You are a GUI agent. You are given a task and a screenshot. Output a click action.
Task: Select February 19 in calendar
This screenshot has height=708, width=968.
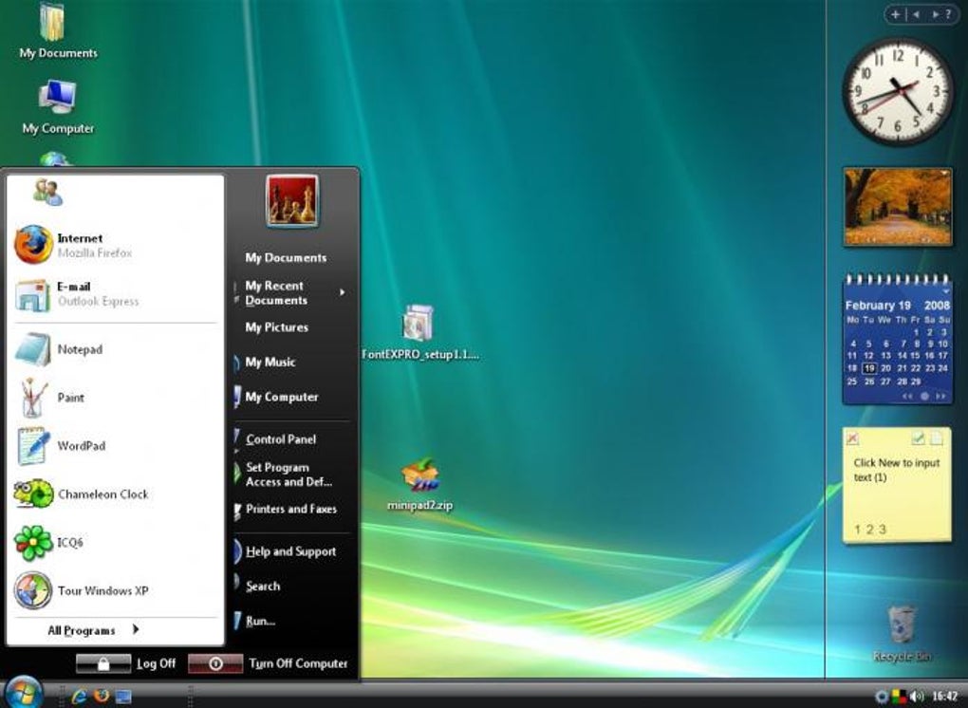pyautogui.click(x=869, y=368)
